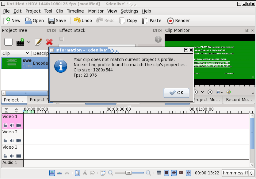Select the Spacer tool arrow icon

coord(92,173)
